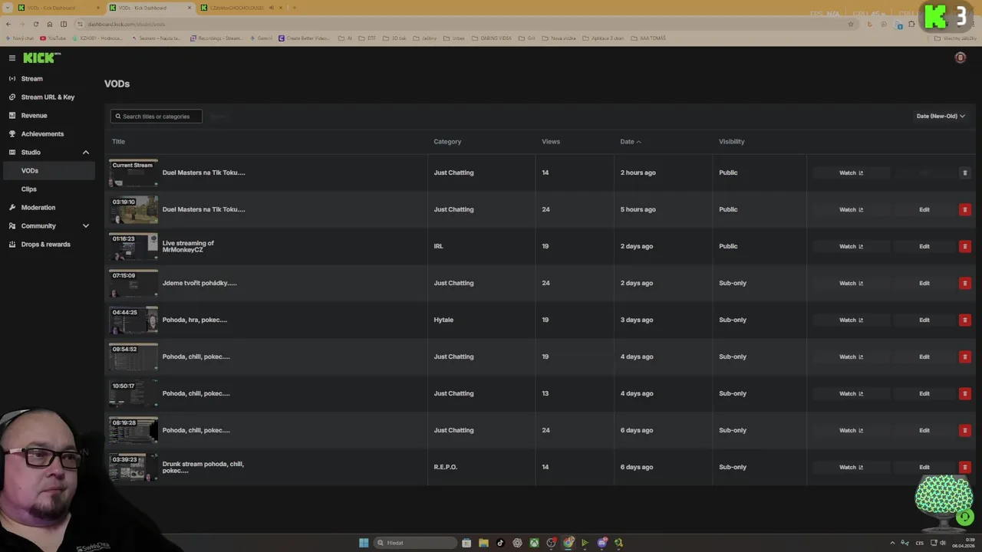This screenshot has width=982, height=552.
Task: Edit the Hytale VOD
Action: point(924,320)
